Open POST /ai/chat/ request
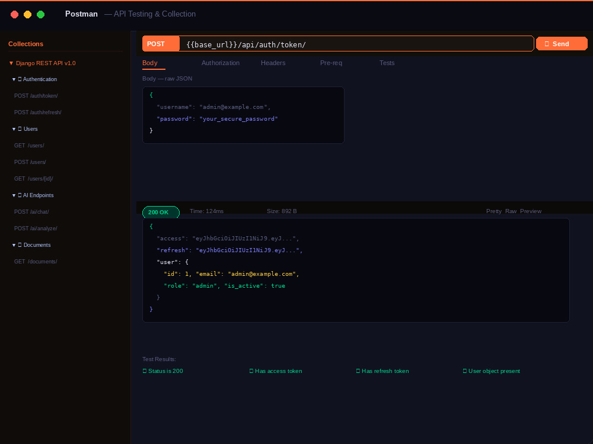593x444 pixels. pyautogui.click(x=31, y=212)
